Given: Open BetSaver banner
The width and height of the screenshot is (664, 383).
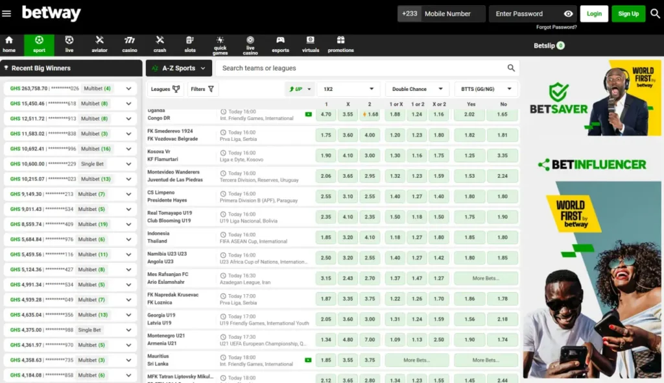Looking at the screenshot, I should click(x=593, y=99).
